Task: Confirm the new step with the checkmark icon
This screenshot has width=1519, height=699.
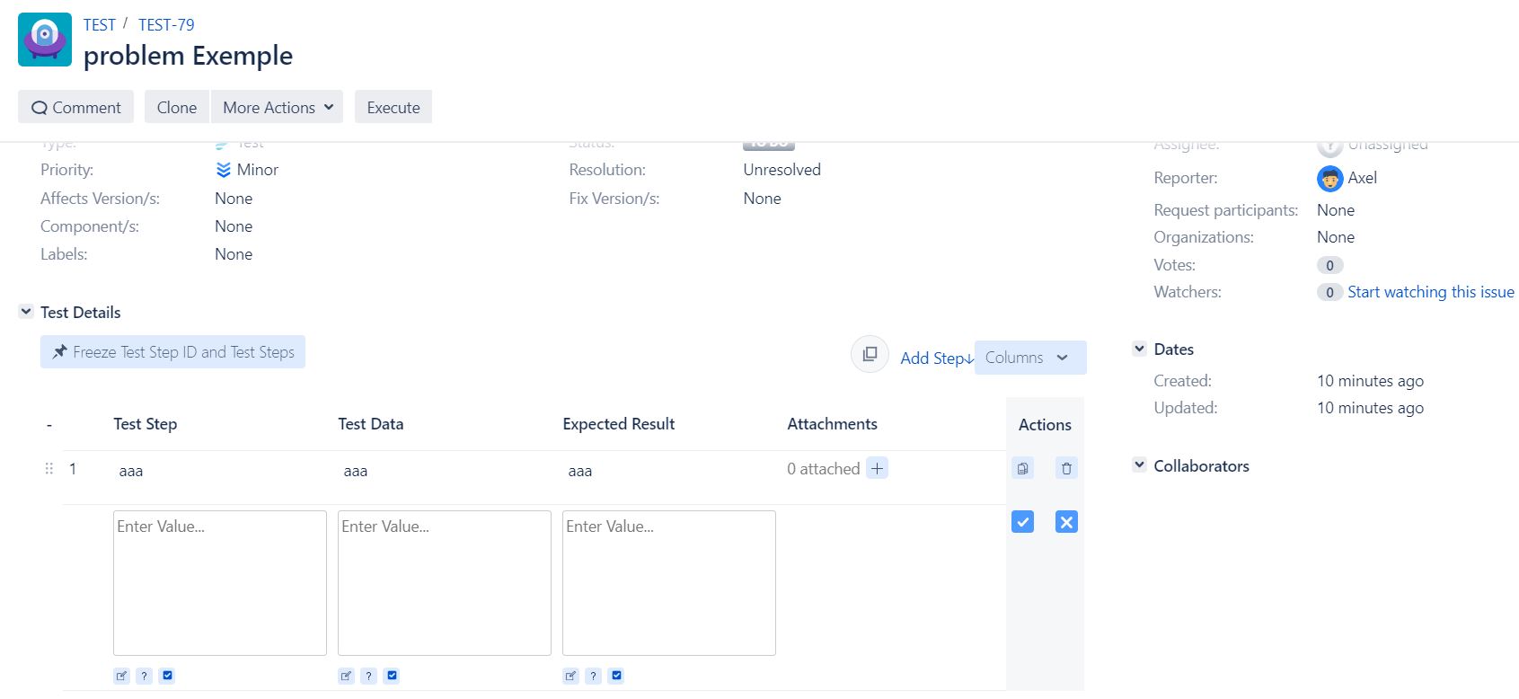Action: point(1022,522)
